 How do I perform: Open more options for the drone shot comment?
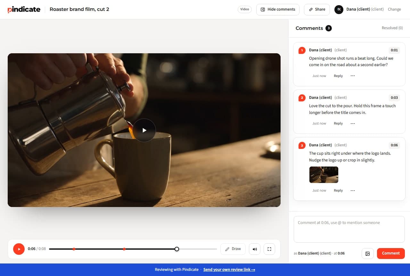click(x=353, y=76)
